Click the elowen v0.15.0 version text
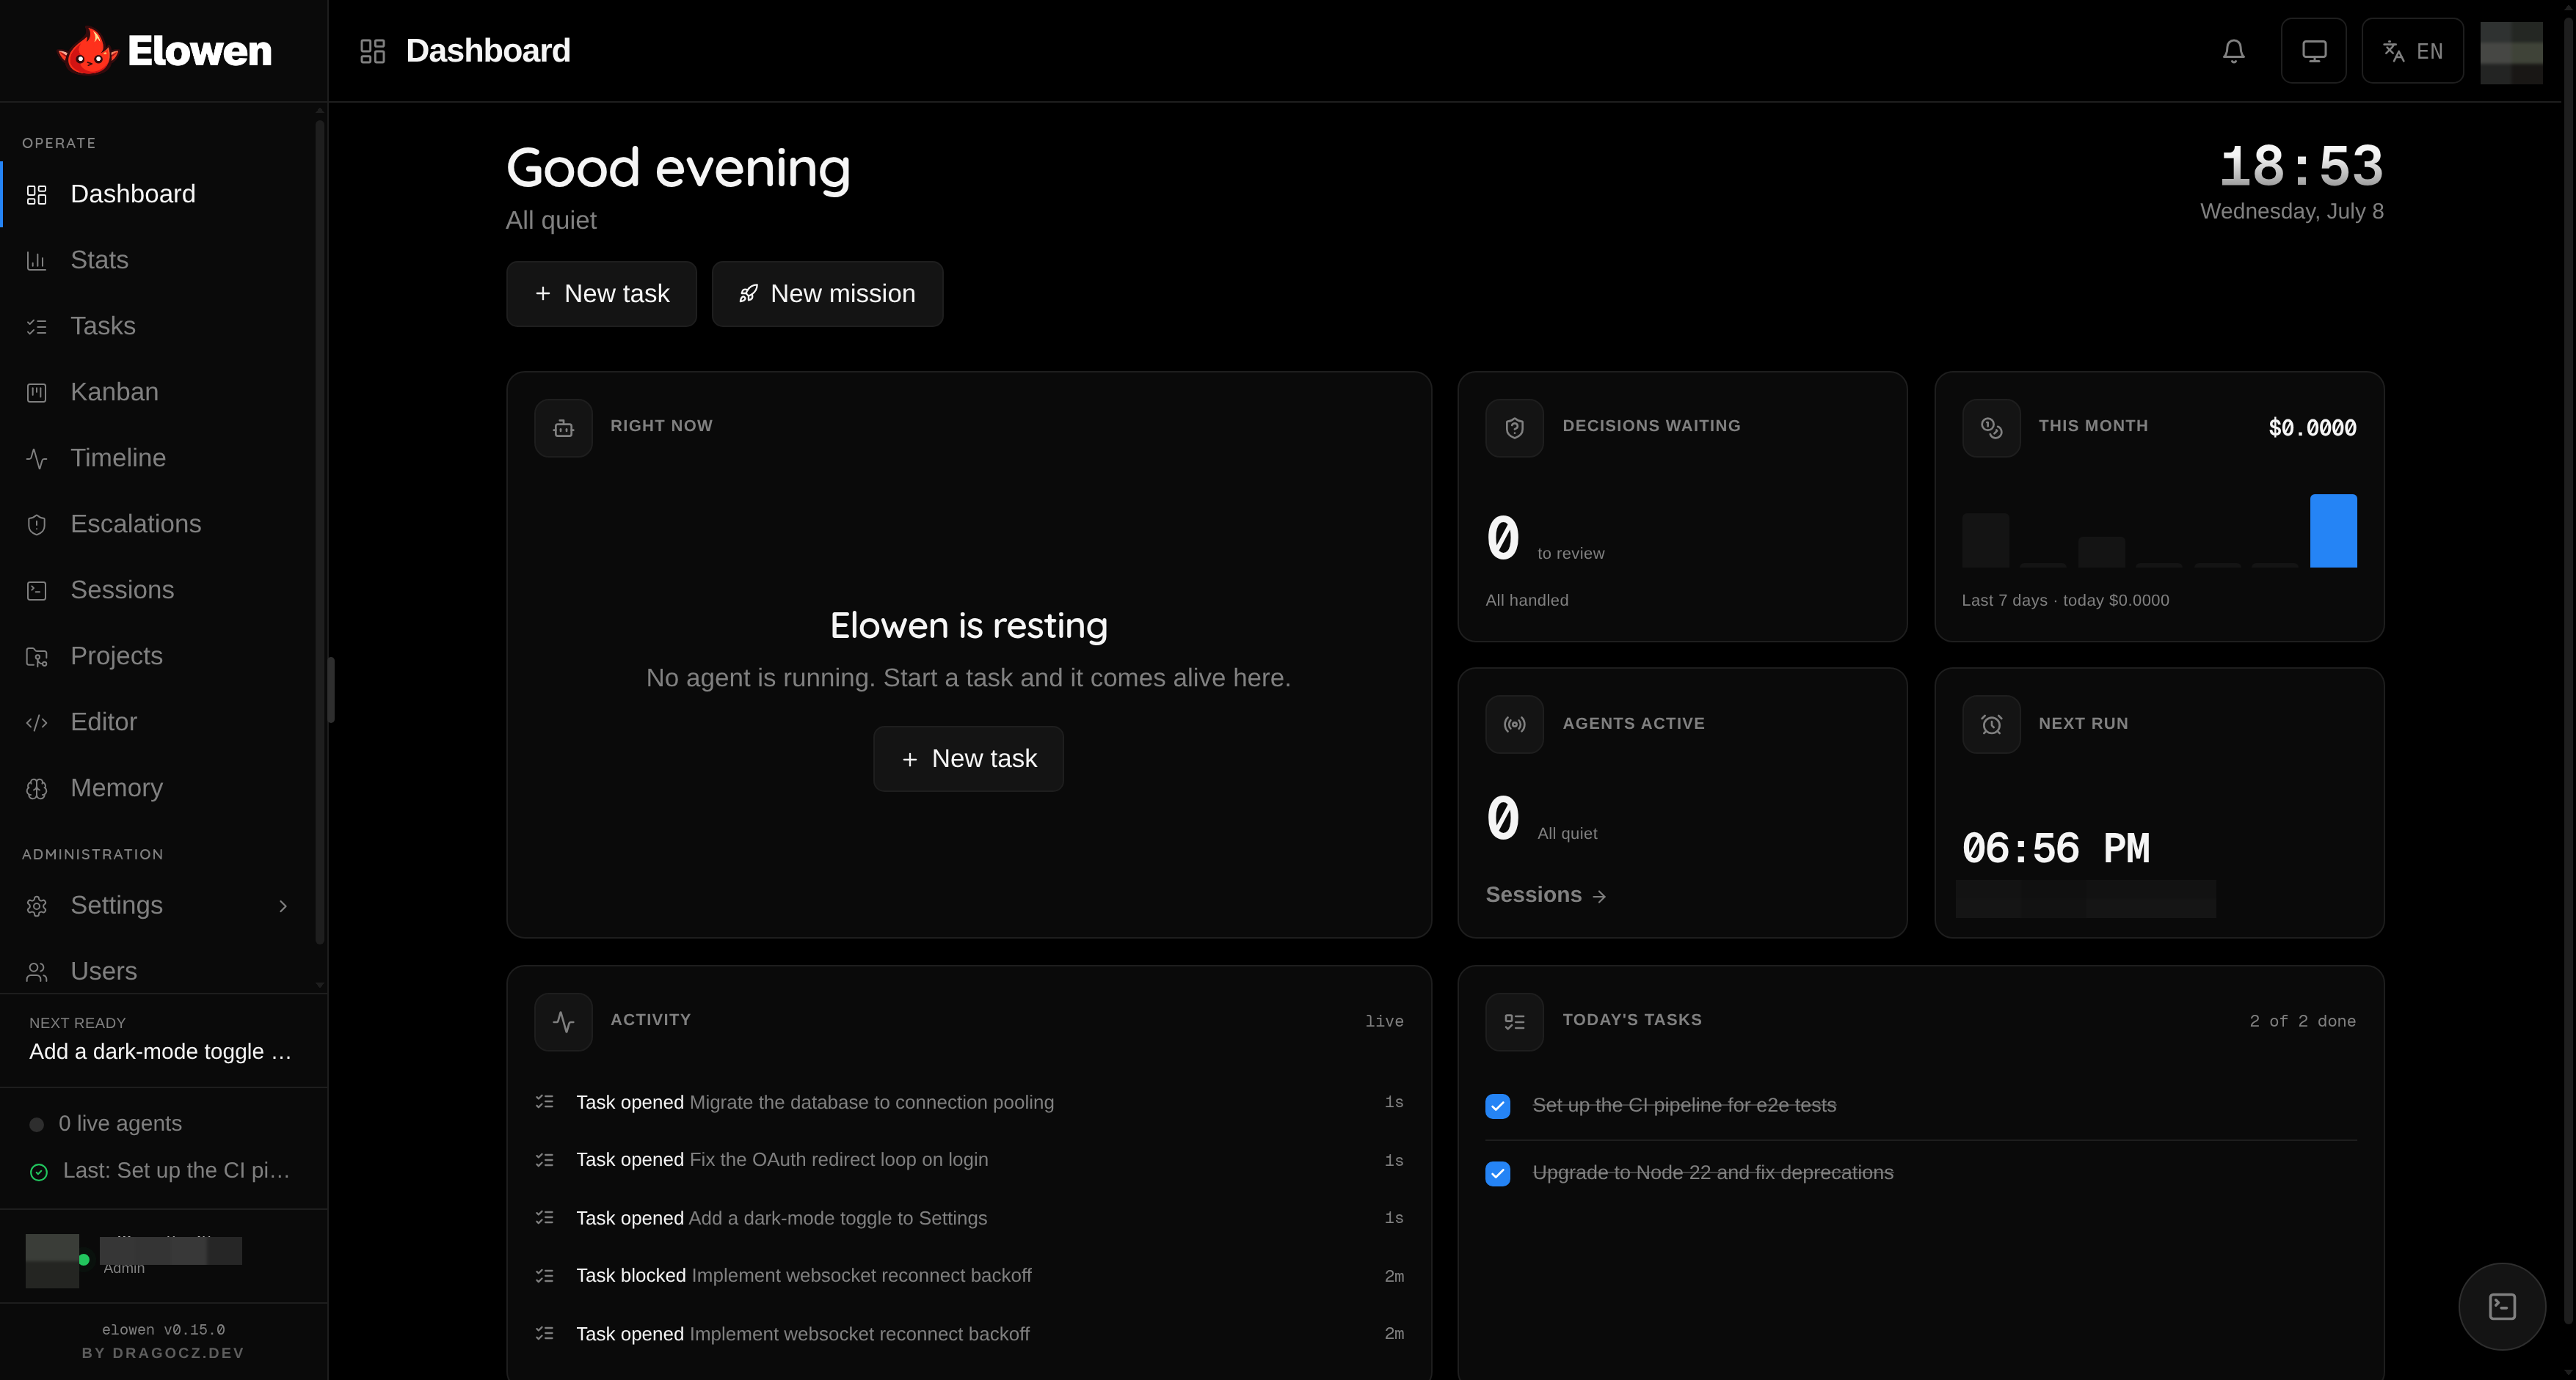The width and height of the screenshot is (2576, 1380). 163,1330
